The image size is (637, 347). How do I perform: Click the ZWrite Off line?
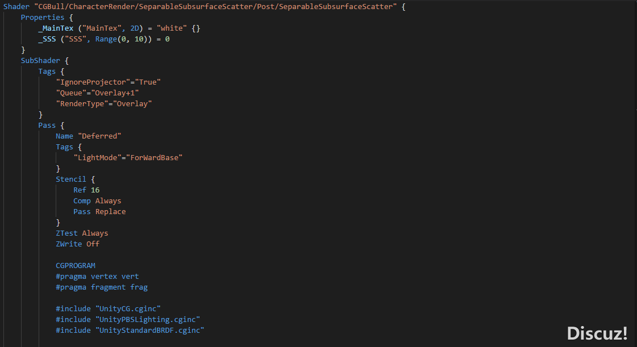(x=77, y=244)
